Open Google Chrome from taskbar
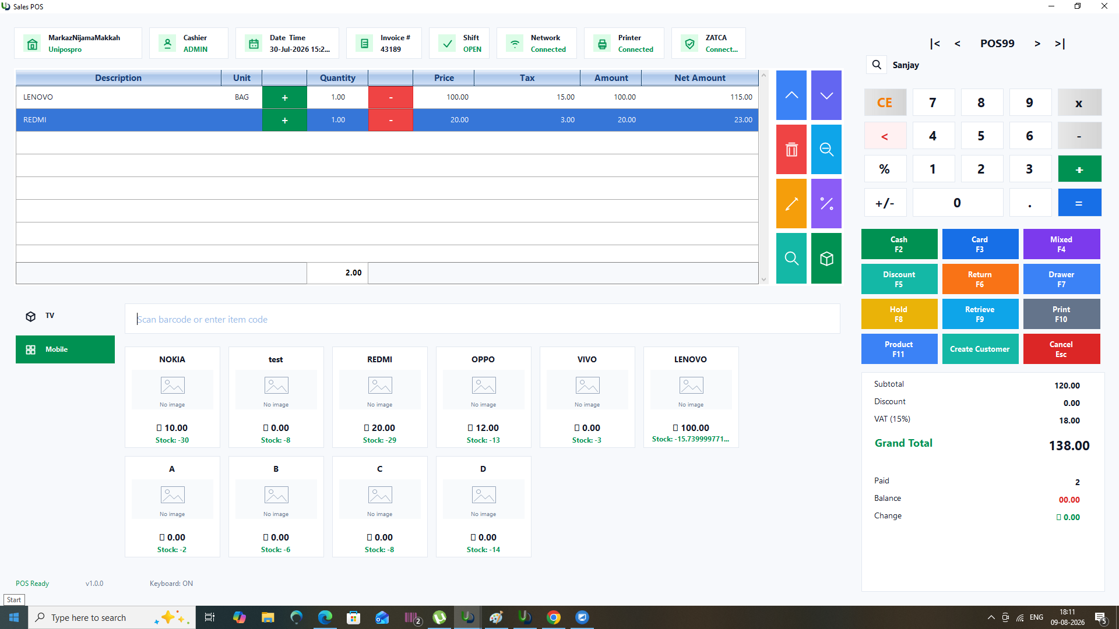The width and height of the screenshot is (1119, 629). click(554, 617)
